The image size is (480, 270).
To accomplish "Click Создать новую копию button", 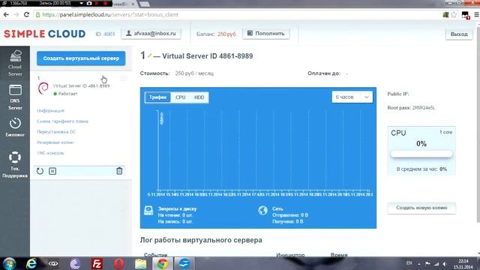I will 421,208.
